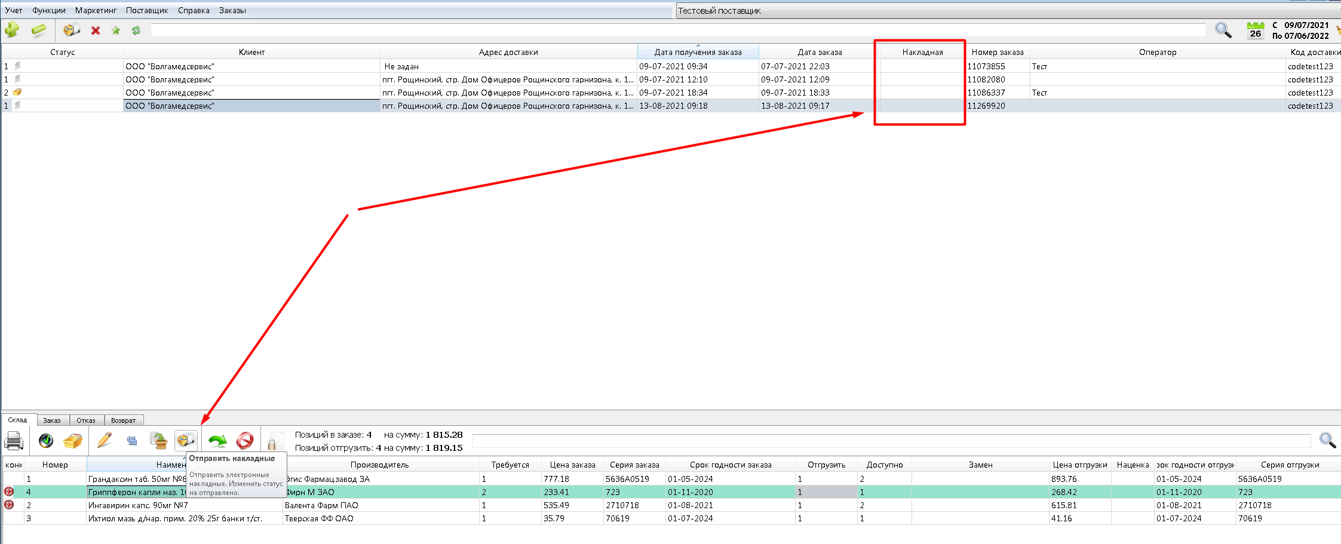
Task: Click the green plus add icon
Action: (12, 30)
